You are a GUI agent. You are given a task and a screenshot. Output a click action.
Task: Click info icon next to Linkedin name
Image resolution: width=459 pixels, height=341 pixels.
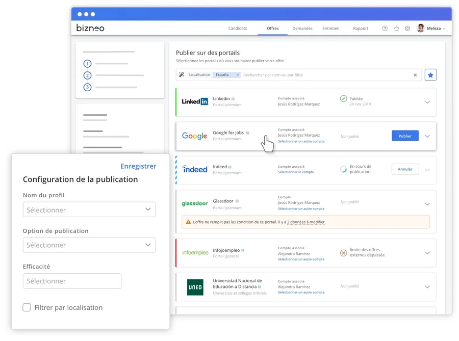(x=233, y=99)
